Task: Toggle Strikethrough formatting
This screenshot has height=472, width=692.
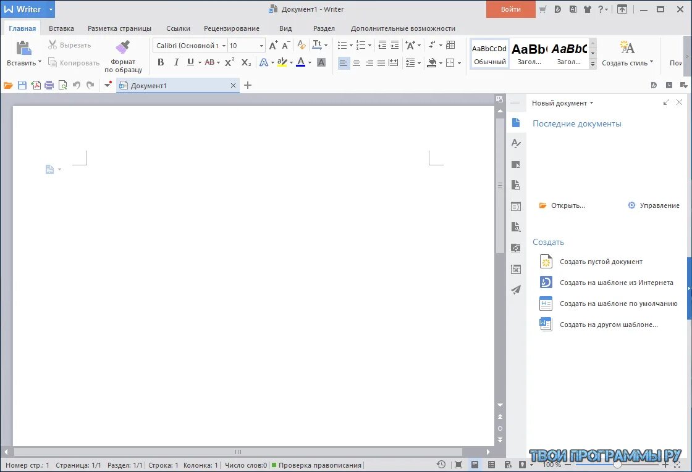Action: [209, 62]
